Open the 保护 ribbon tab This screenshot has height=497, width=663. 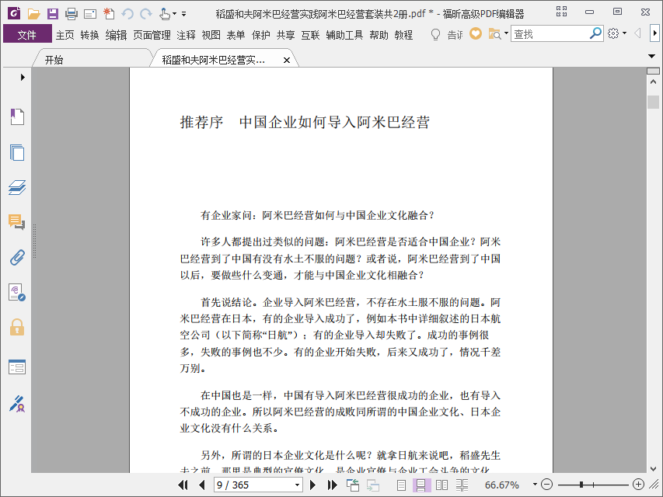[x=261, y=35]
